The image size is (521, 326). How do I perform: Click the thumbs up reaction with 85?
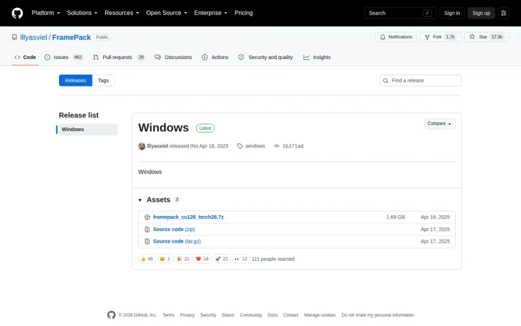(147, 259)
